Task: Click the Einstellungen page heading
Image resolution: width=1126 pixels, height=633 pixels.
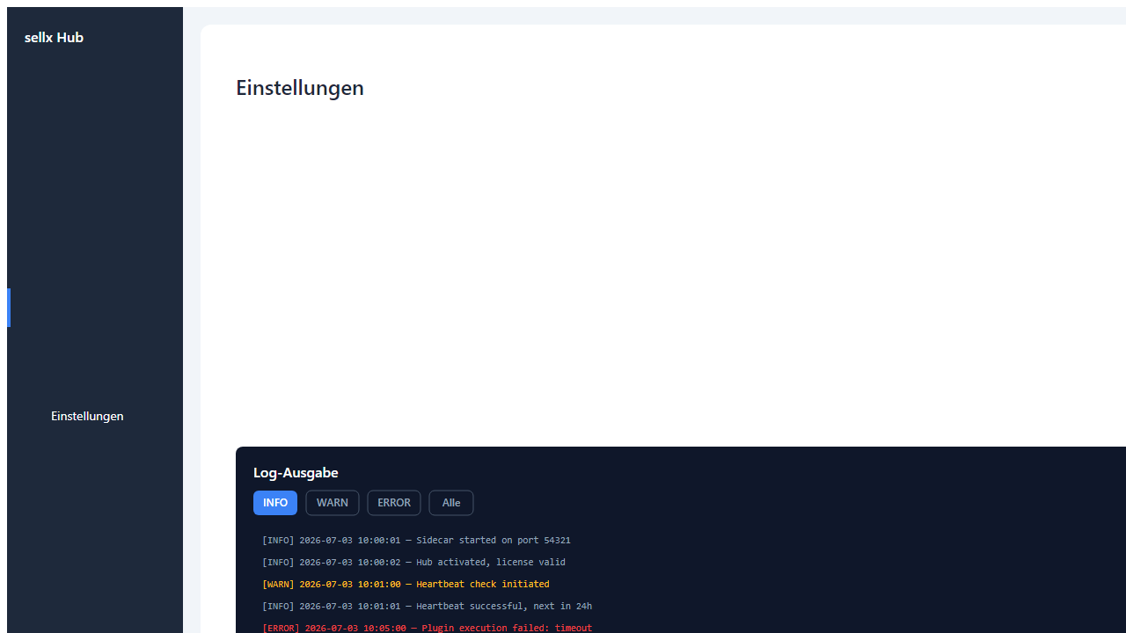Action: pos(300,88)
